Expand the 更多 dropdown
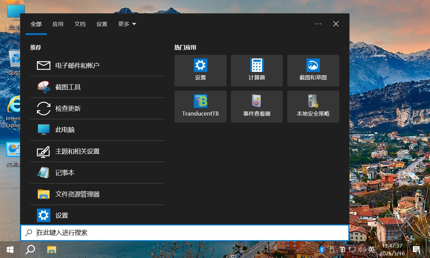Viewport: 430px width, 258px height. point(127,24)
